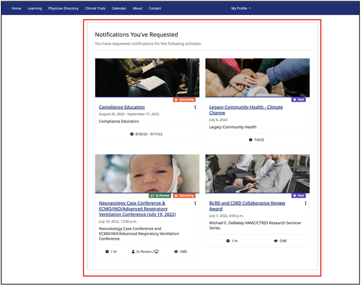The width and height of the screenshot is (361, 285).
Task: Click the monitor icon after In Person /
Action: pyautogui.click(x=156, y=252)
